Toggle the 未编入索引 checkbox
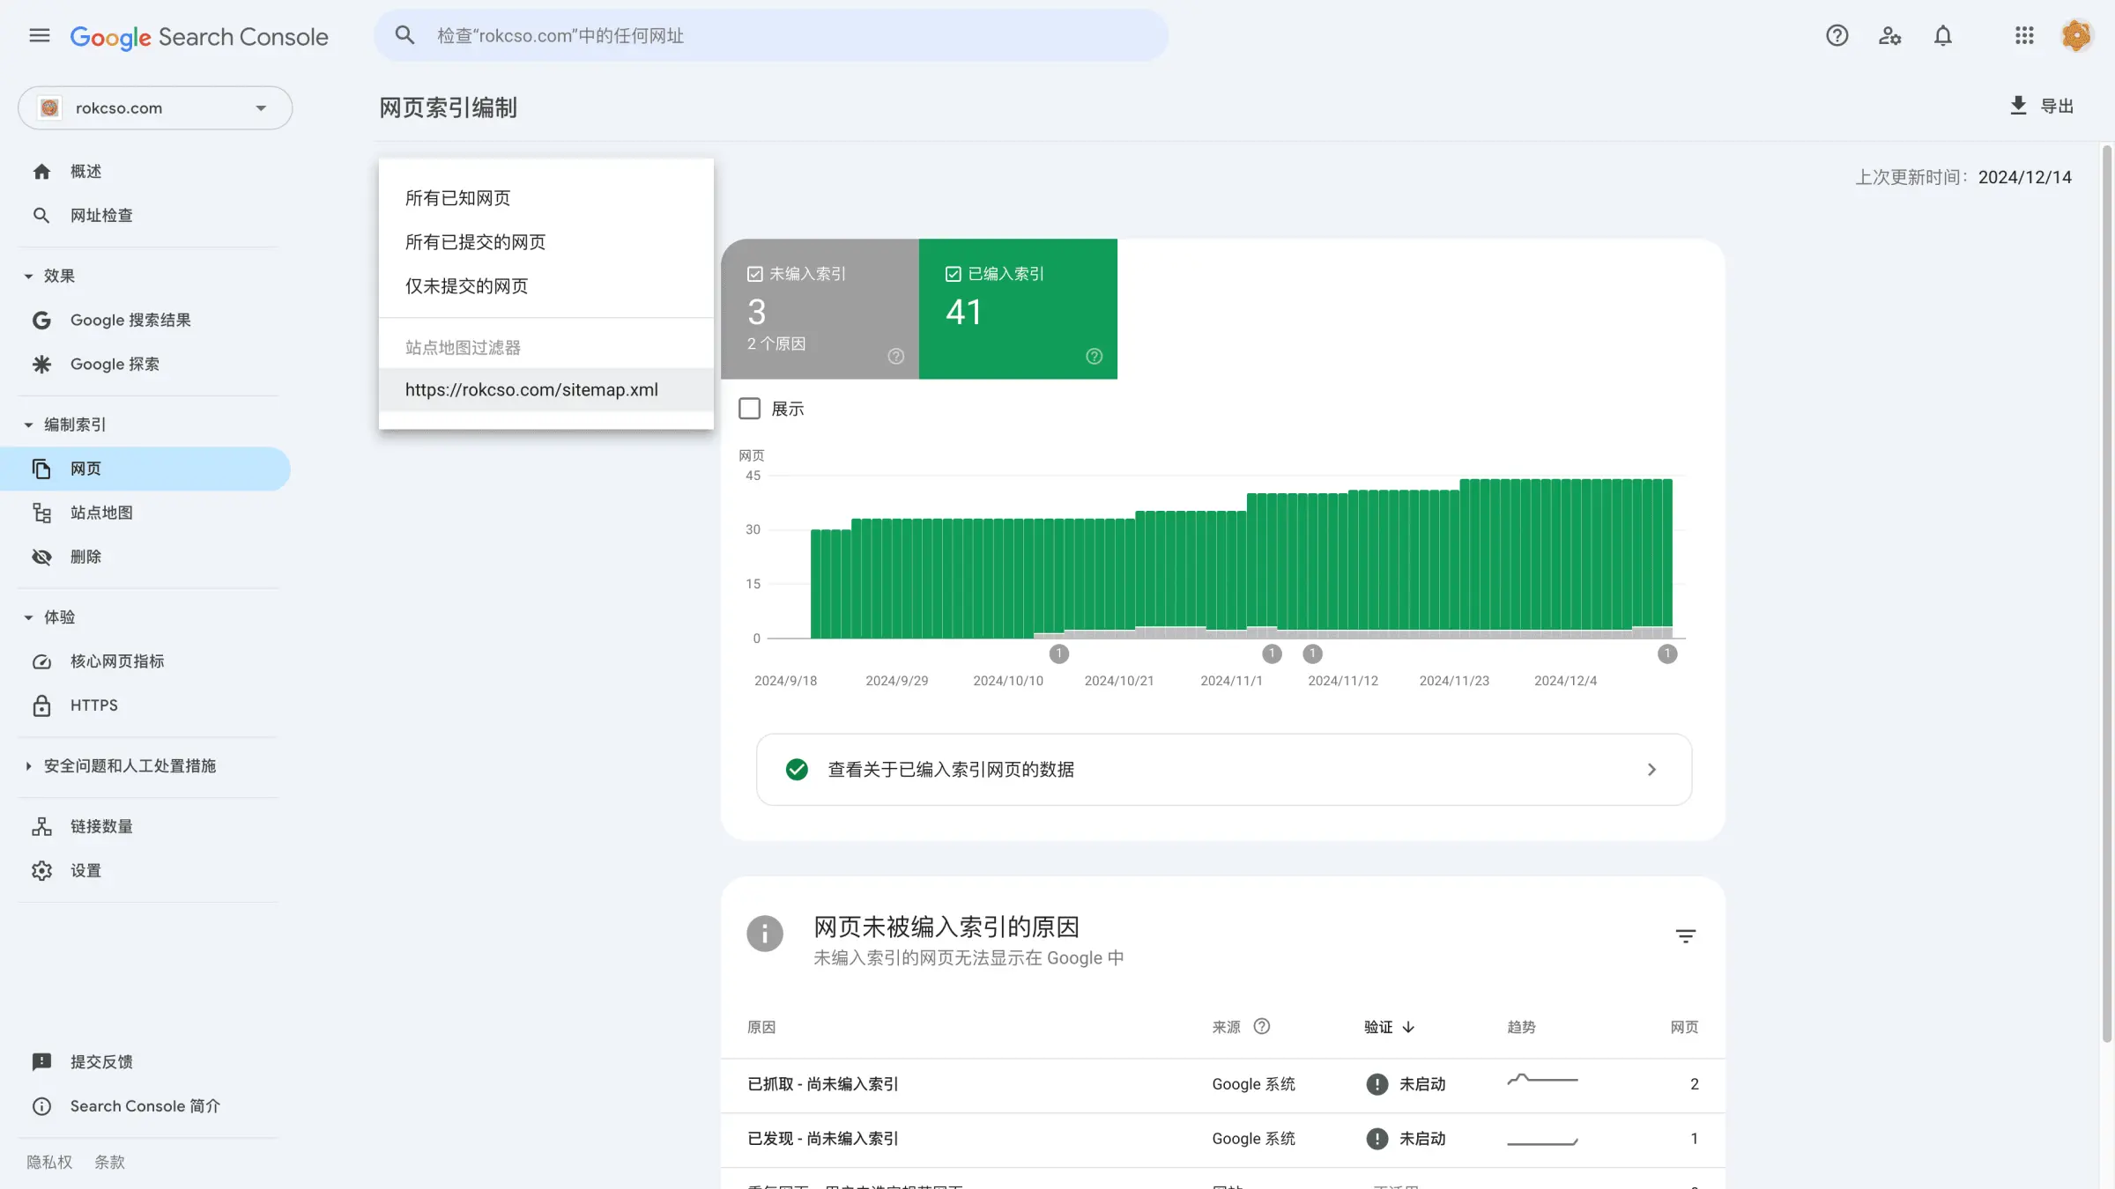 coord(755,274)
